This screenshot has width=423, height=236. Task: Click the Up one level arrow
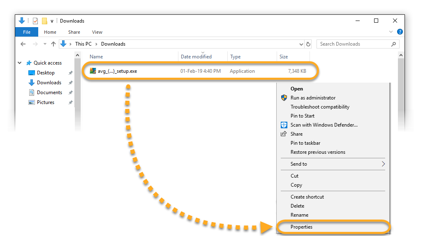tap(53, 44)
